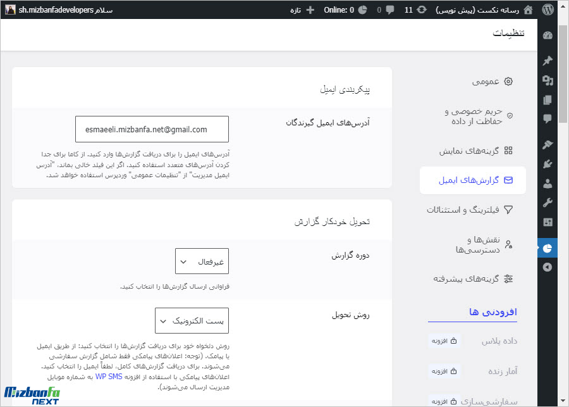Open Posts via the pushpin sidebar icon
Viewport: 569px width, 407px height.
548,60
